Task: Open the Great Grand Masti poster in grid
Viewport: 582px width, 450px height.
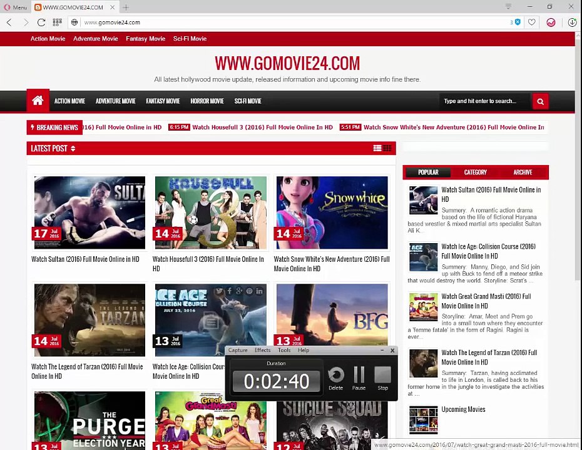Action: tap(211, 421)
